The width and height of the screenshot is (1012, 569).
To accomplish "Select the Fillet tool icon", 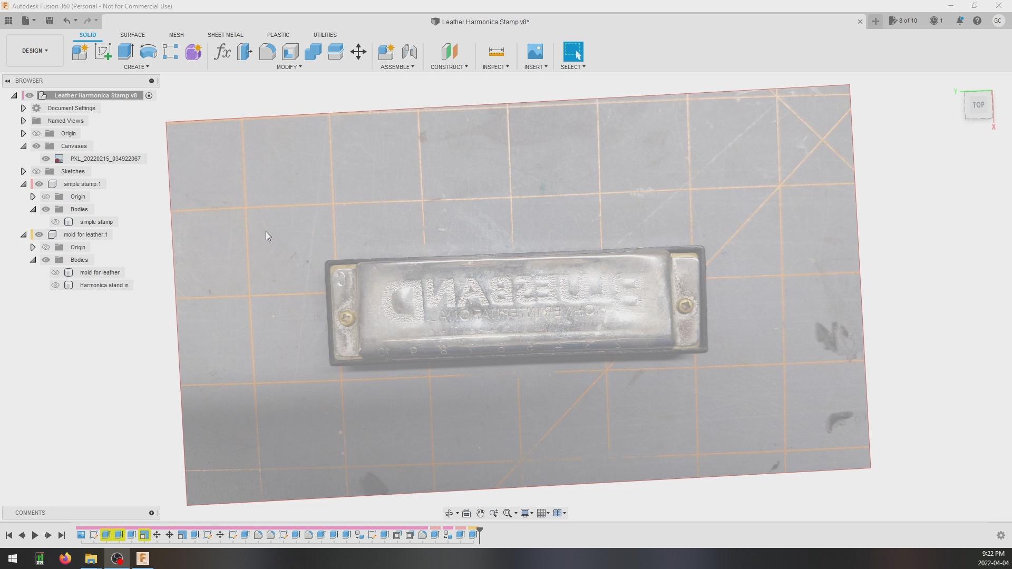I will point(267,52).
